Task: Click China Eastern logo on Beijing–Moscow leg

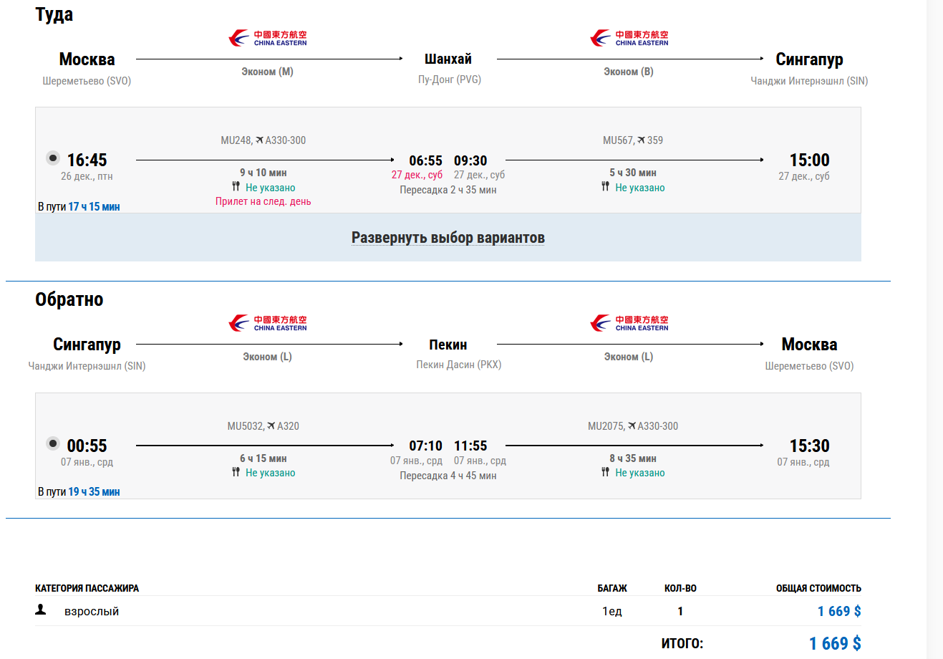Action: 629,323
